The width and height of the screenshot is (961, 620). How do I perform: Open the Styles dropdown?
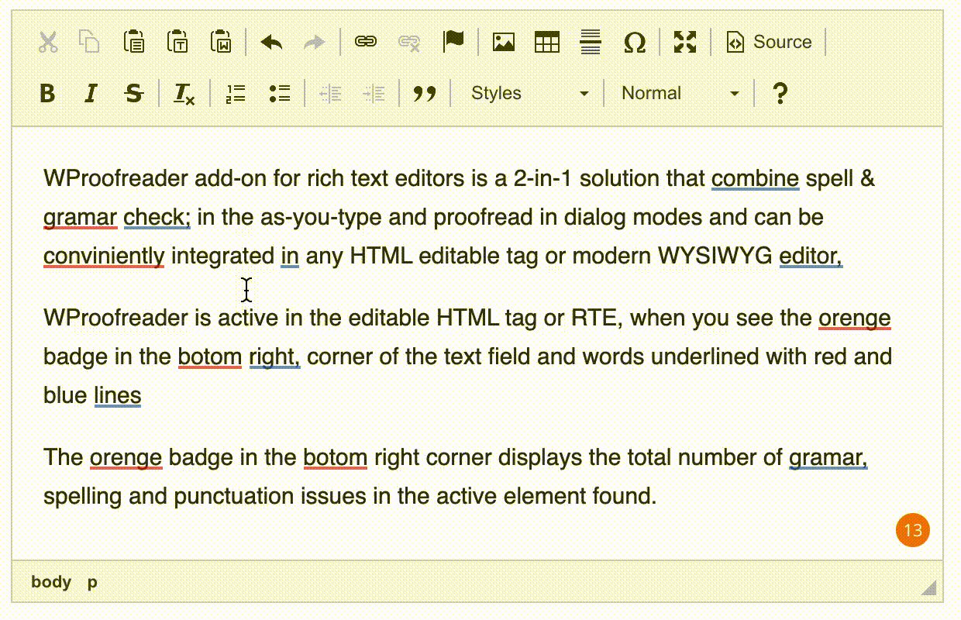(x=529, y=94)
